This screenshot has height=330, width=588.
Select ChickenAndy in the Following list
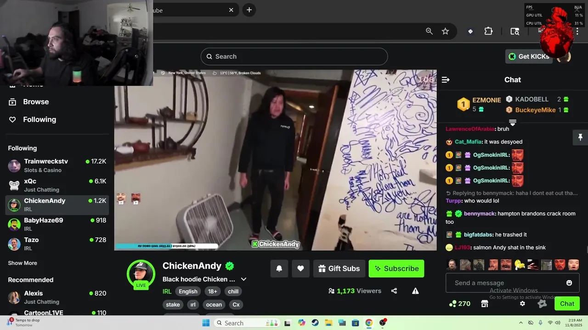[x=57, y=205]
